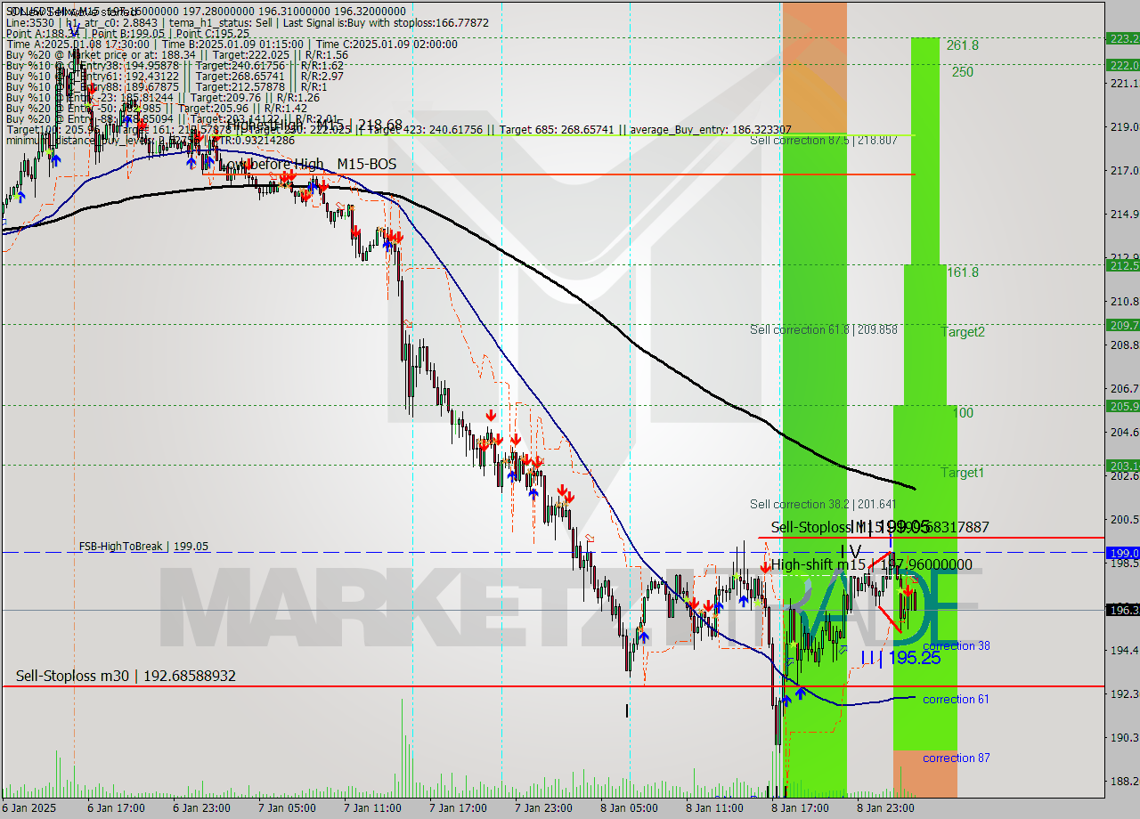Click the 8 Jan 05:00 time label
Image resolution: width=1140 pixels, height=819 pixels.
[630, 808]
